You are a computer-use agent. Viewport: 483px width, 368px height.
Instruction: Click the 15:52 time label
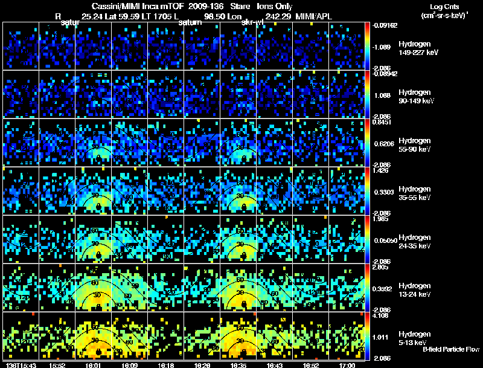pos(57,366)
